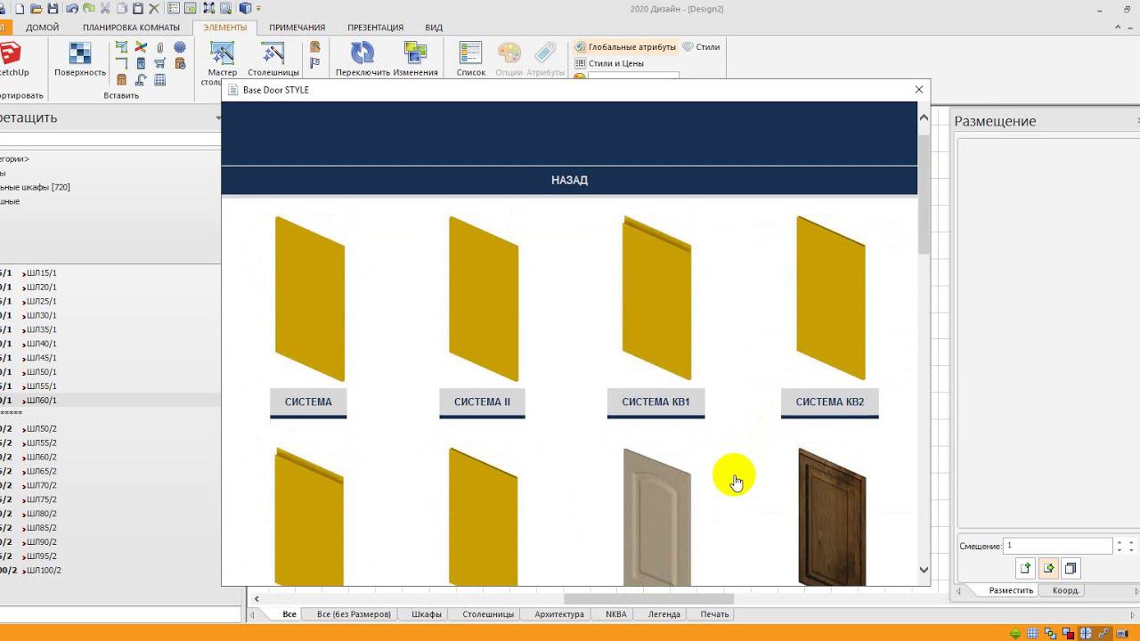The image size is (1140, 641).
Task: Click the dark wood door thumbnail
Action: [x=831, y=517]
